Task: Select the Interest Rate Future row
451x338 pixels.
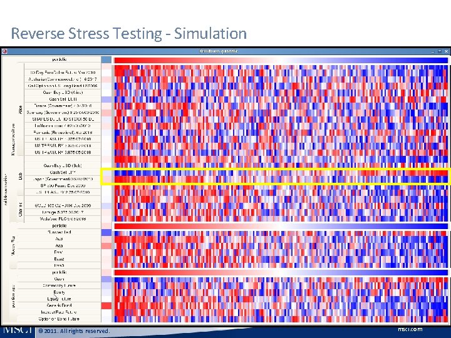Action: 59,312
